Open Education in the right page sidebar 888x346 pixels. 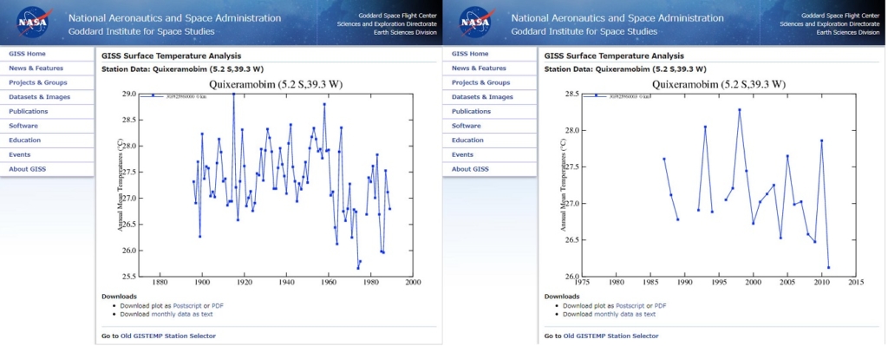click(467, 140)
